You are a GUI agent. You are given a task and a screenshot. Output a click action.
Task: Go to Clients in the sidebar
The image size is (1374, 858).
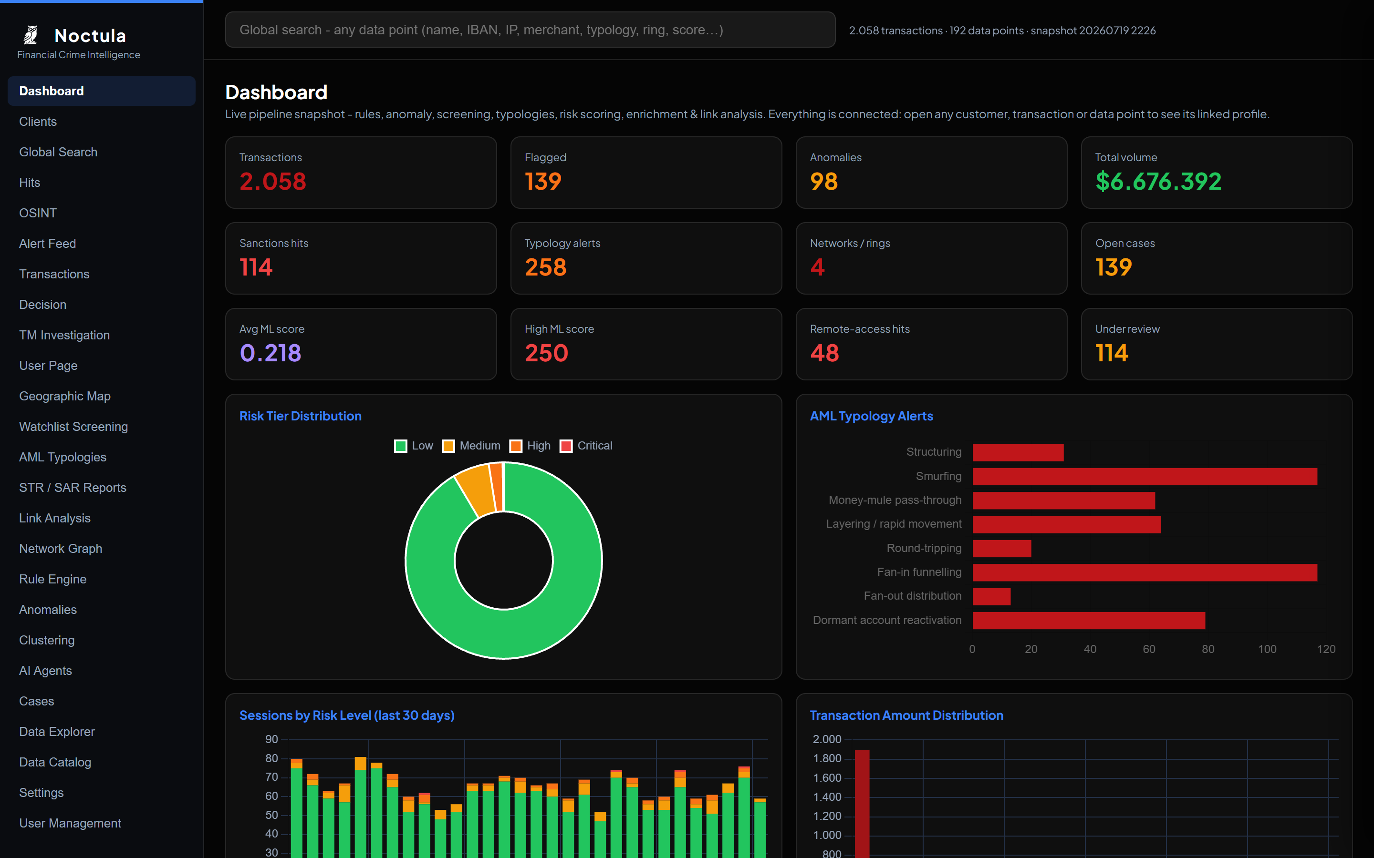click(x=102, y=122)
